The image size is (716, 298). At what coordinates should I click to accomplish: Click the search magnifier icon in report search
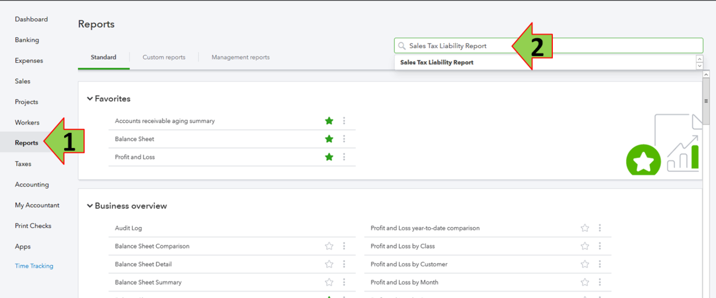[402, 46]
